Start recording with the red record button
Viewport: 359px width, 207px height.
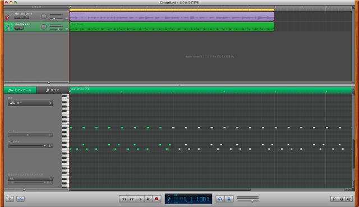coord(157,199)
